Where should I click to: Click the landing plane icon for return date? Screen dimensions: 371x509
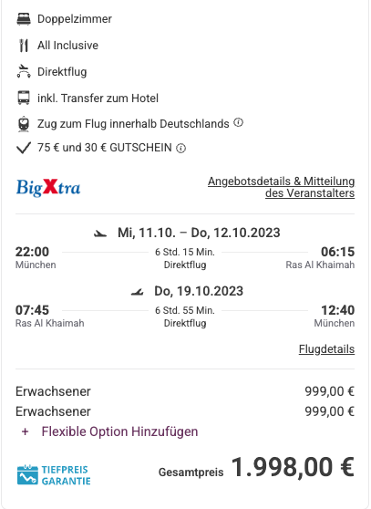click(137, 292)
